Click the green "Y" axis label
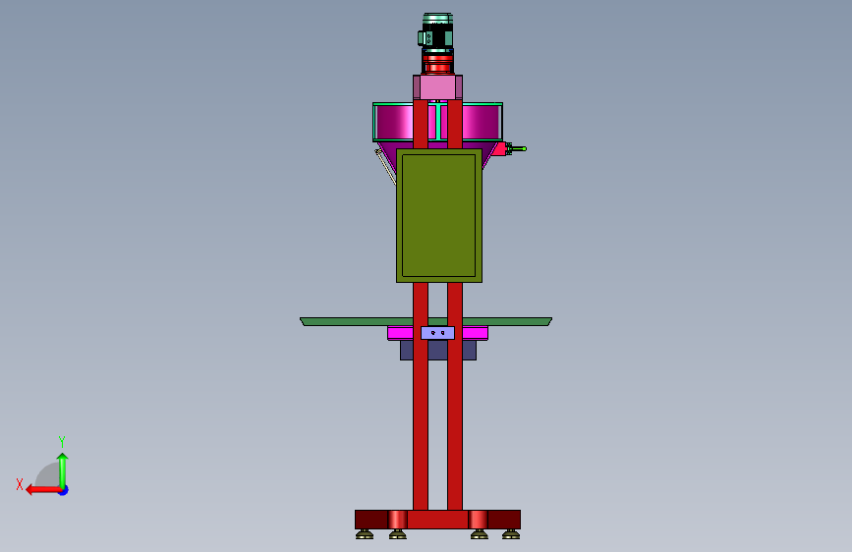 [x=62, y=441]
